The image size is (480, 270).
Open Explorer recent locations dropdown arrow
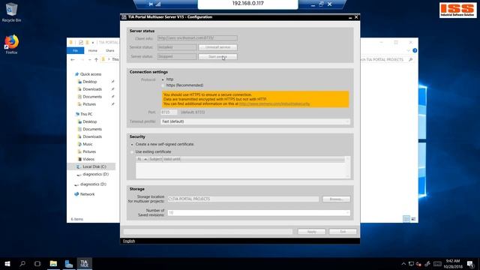(x=90, y=60)
